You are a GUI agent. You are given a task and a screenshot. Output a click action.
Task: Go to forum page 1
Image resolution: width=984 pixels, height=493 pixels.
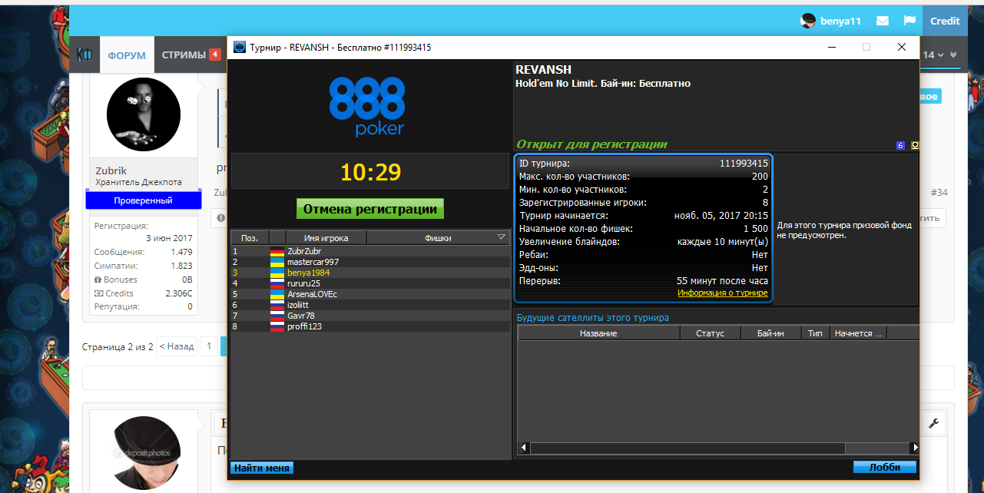(209, 346)
